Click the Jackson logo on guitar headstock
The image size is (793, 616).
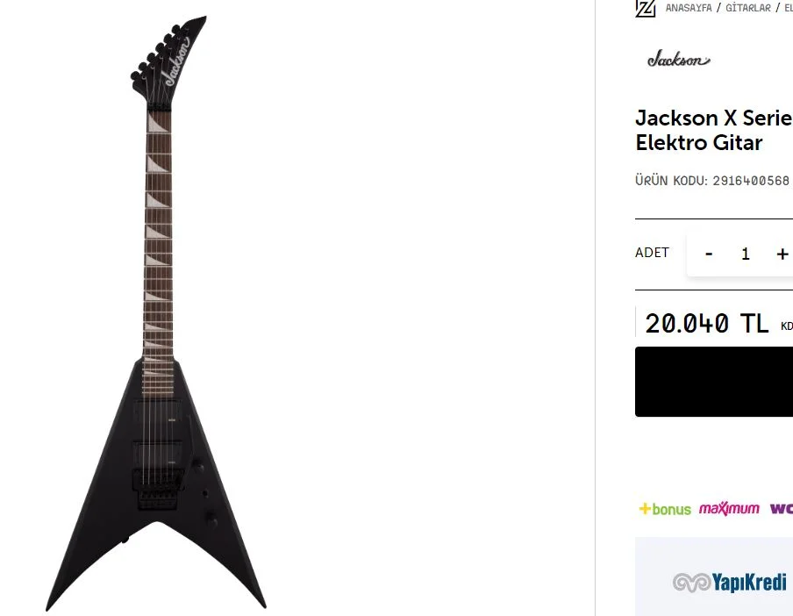click(176, 61)
